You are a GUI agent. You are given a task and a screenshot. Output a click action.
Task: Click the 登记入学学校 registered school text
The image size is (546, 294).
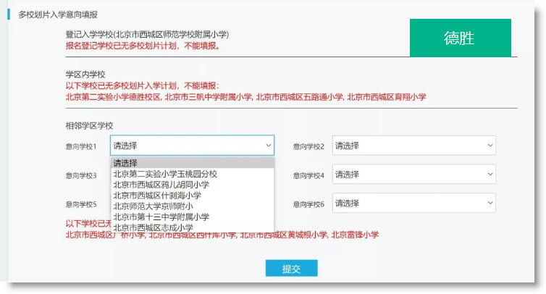coord(147,35)
